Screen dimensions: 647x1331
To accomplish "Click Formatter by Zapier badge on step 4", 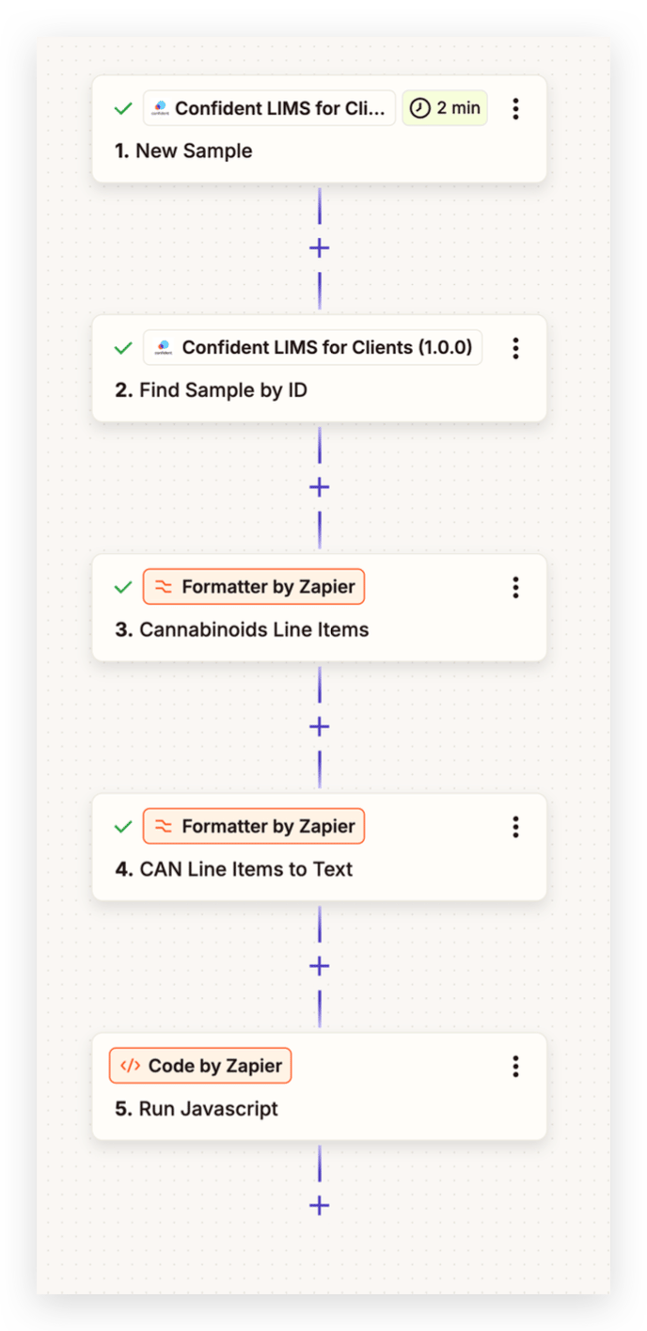I will click(x=254, y=827).
